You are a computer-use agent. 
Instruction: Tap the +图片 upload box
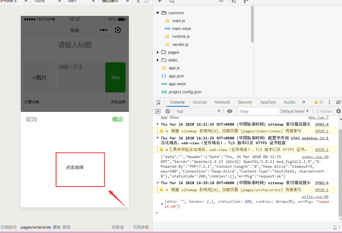tap(39, 77)
